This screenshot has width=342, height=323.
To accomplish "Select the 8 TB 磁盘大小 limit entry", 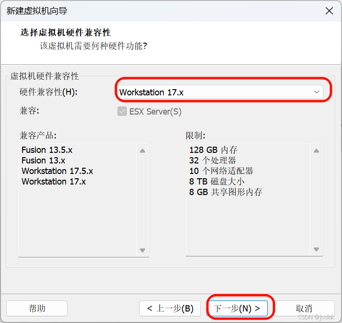I will pos(217,182).
